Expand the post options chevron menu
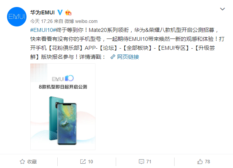Image resolution: width=233 pixels, height=168 pixels. pyautogui.click(x=222, y=9)
